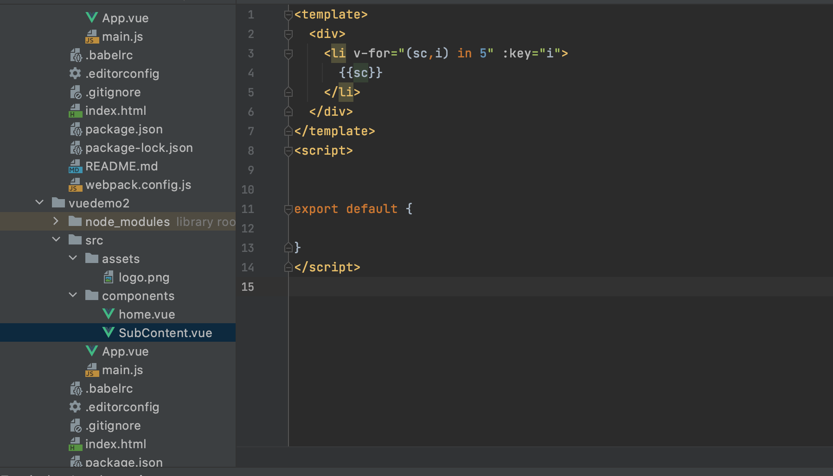Open the upper App.vue file name
Viewport: 833px width, 476px height.
[125, 18]
